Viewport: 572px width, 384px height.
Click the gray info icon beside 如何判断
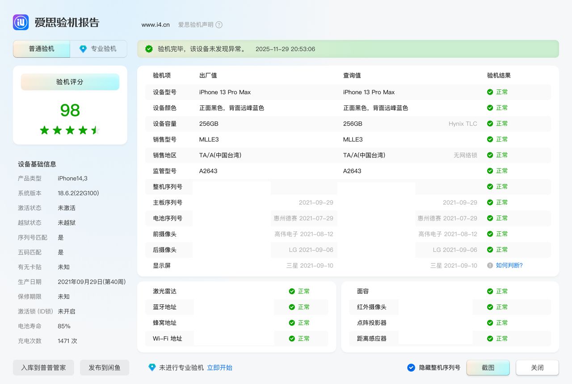coord(490,266)
